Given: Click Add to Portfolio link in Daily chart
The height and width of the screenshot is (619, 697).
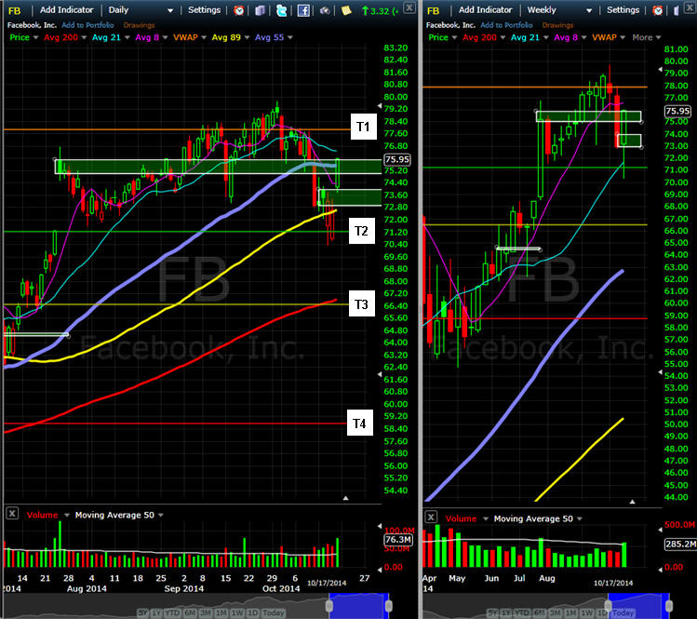Looking at the screenshot, I should (x=87, y=25).
